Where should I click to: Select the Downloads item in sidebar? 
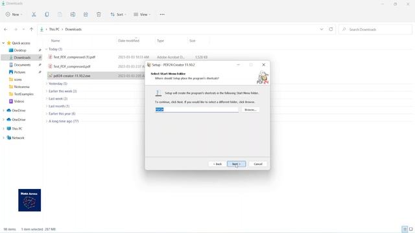pyautogui.click(x=21, y=58)
